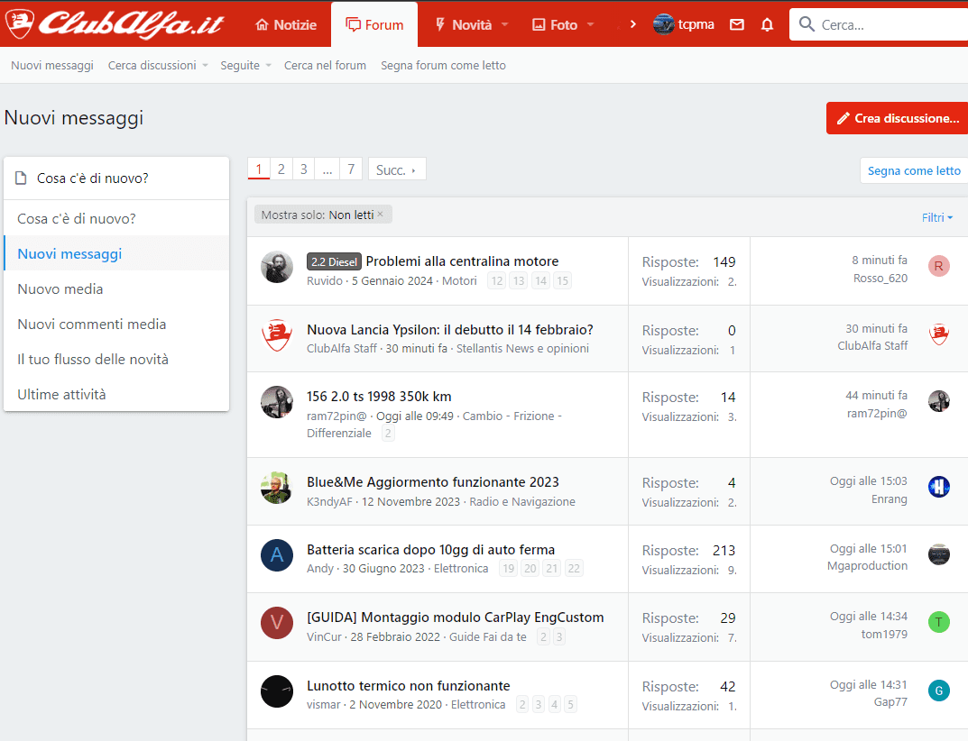Open the inbox envelope icon
Screen dimensions: 968x741
tap(736, 24)
